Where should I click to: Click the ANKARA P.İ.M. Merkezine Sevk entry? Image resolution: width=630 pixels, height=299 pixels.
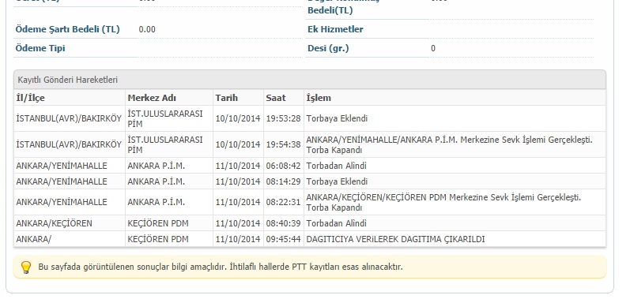(x=449, y=144)
